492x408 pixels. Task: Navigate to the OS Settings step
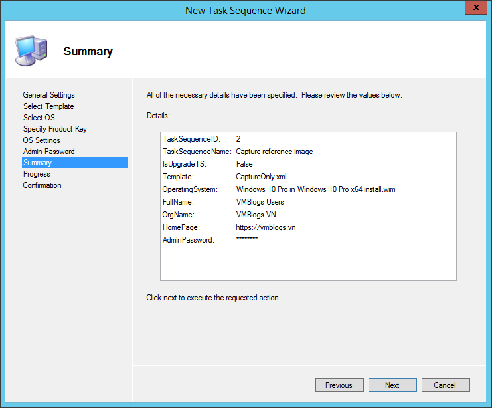tap(41, 140)
